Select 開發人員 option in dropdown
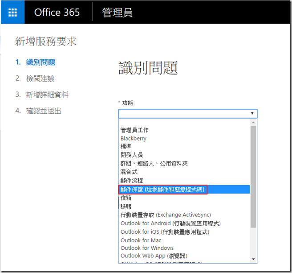292x273 pixels. pyautogui.click(x=132, y=155)
